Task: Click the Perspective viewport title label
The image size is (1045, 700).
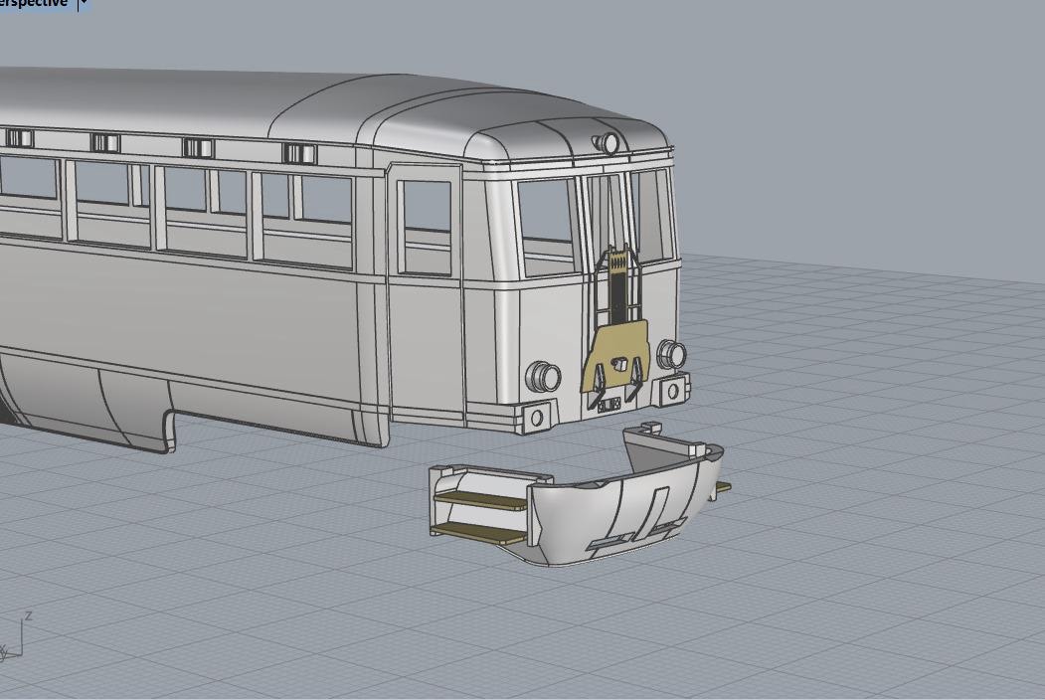Action: point(34,4)
